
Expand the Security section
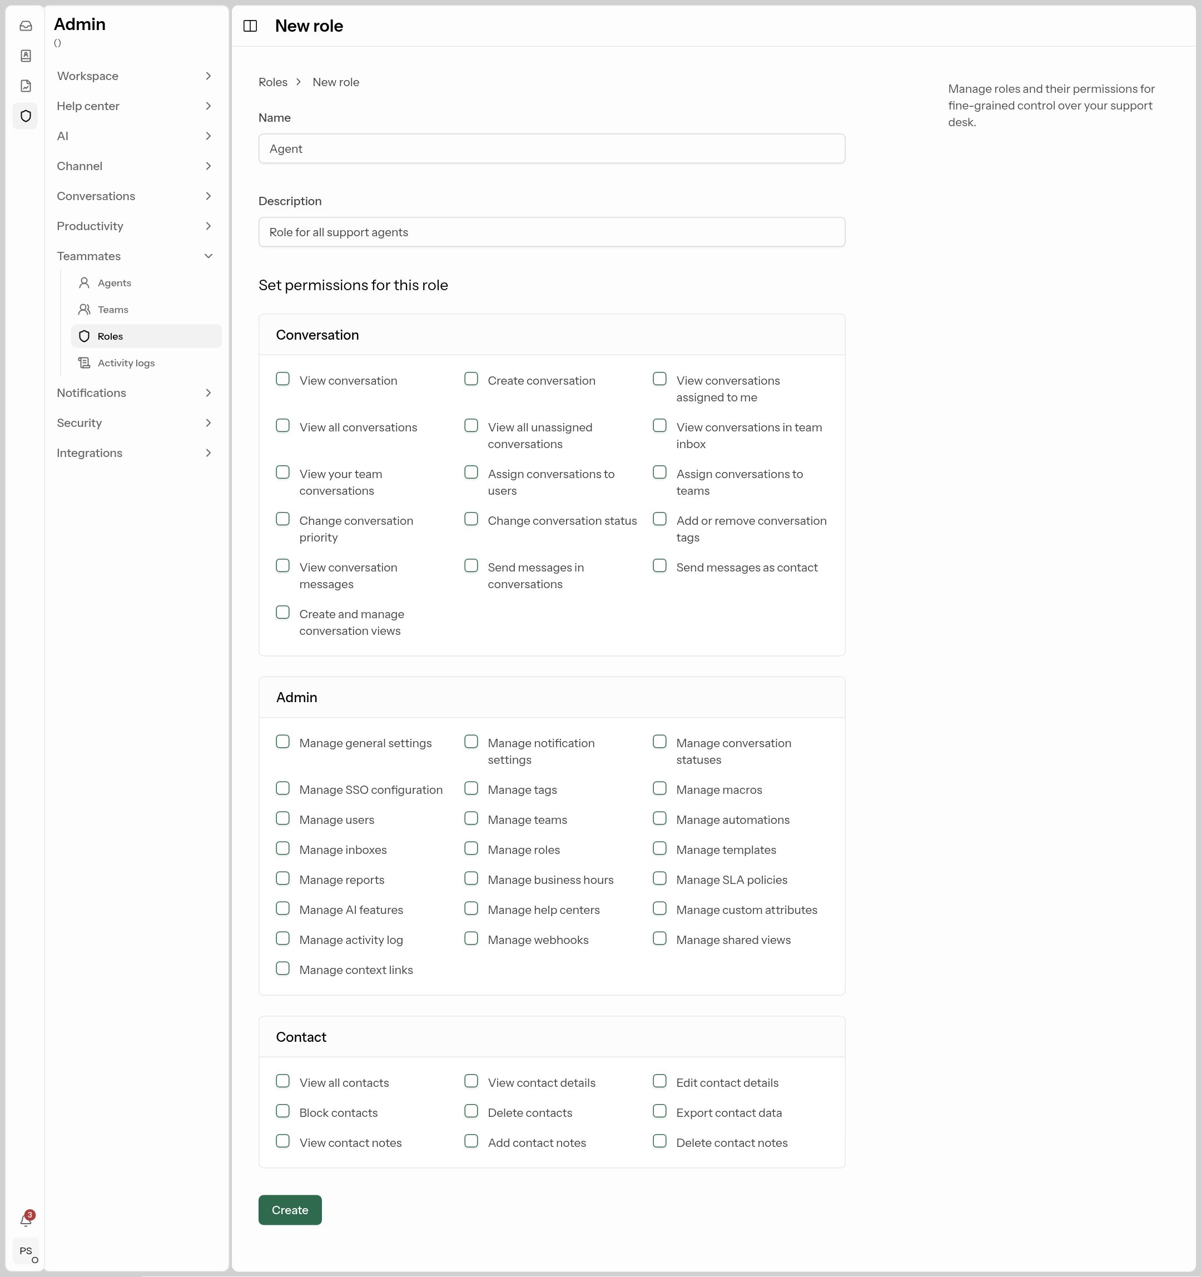135,423
